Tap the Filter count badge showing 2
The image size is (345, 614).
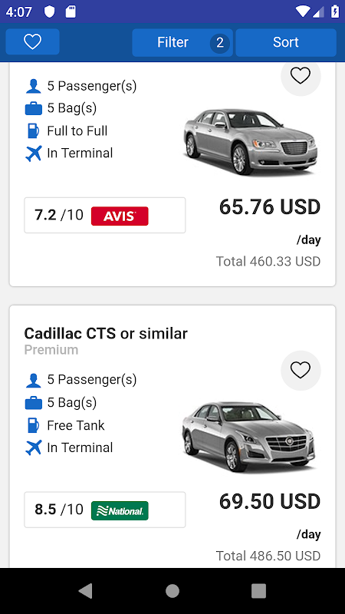pyautogui.click(x=220, y=43)
